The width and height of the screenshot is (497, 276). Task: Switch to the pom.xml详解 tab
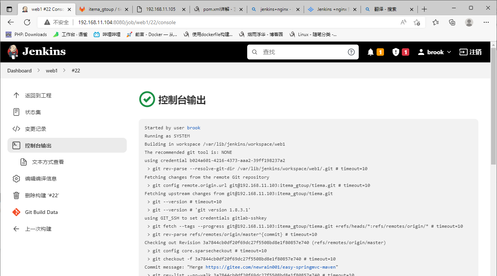click(218, 9)
